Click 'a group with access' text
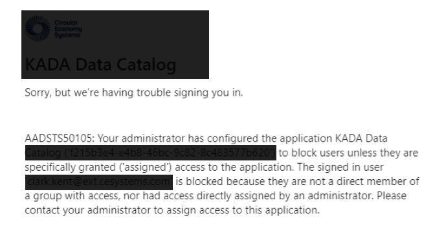This screenshot has width=433, height=251. pos(72,196)
